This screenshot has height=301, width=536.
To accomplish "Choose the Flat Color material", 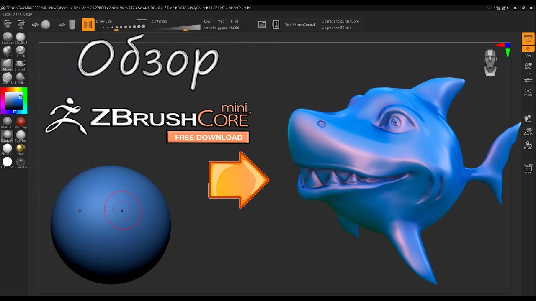I will click(x=8, y=163).
